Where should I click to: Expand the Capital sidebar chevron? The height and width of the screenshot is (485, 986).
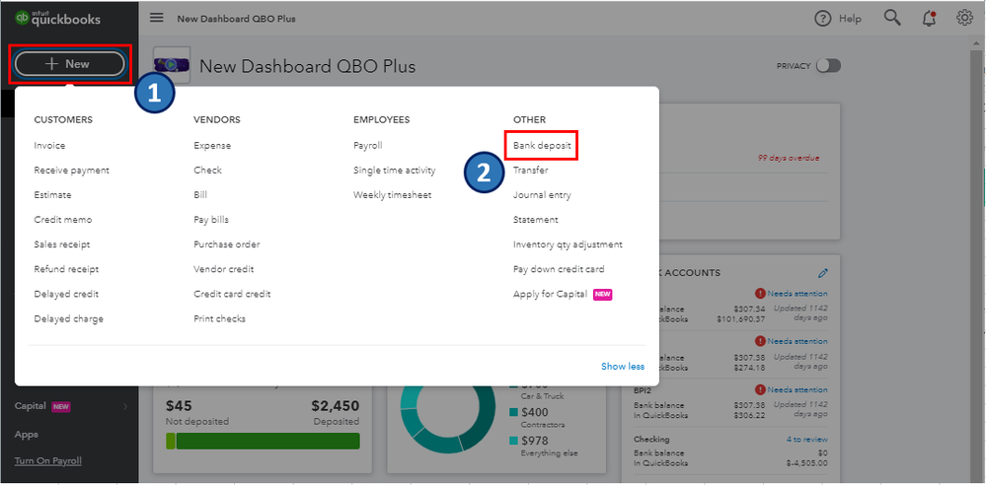click(x=125, y=406)
